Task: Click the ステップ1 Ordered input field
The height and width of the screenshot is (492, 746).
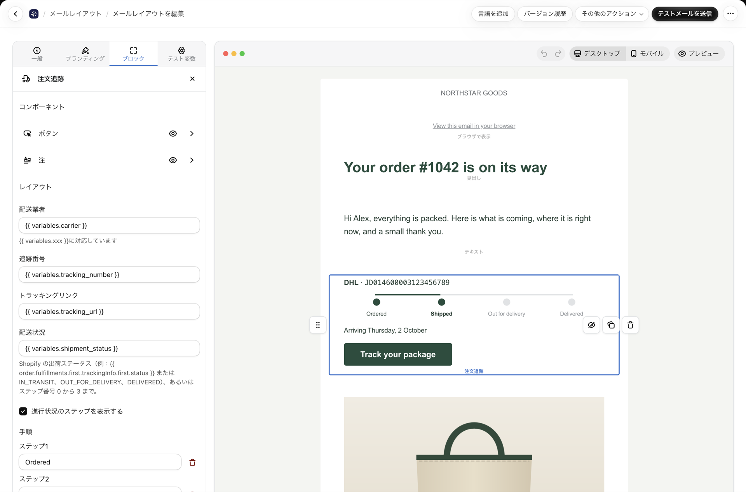Action: coord(100,462)
